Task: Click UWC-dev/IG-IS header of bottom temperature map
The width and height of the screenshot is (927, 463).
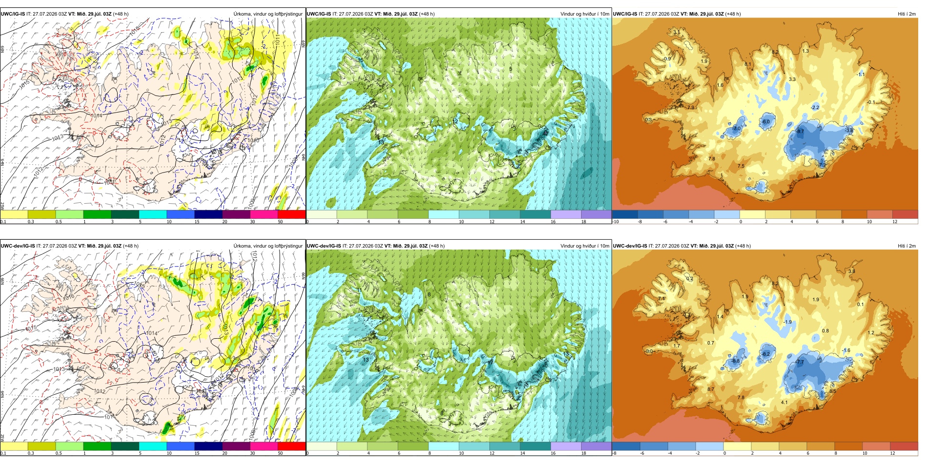Action: pyautogui.click(x=630, y=246)
